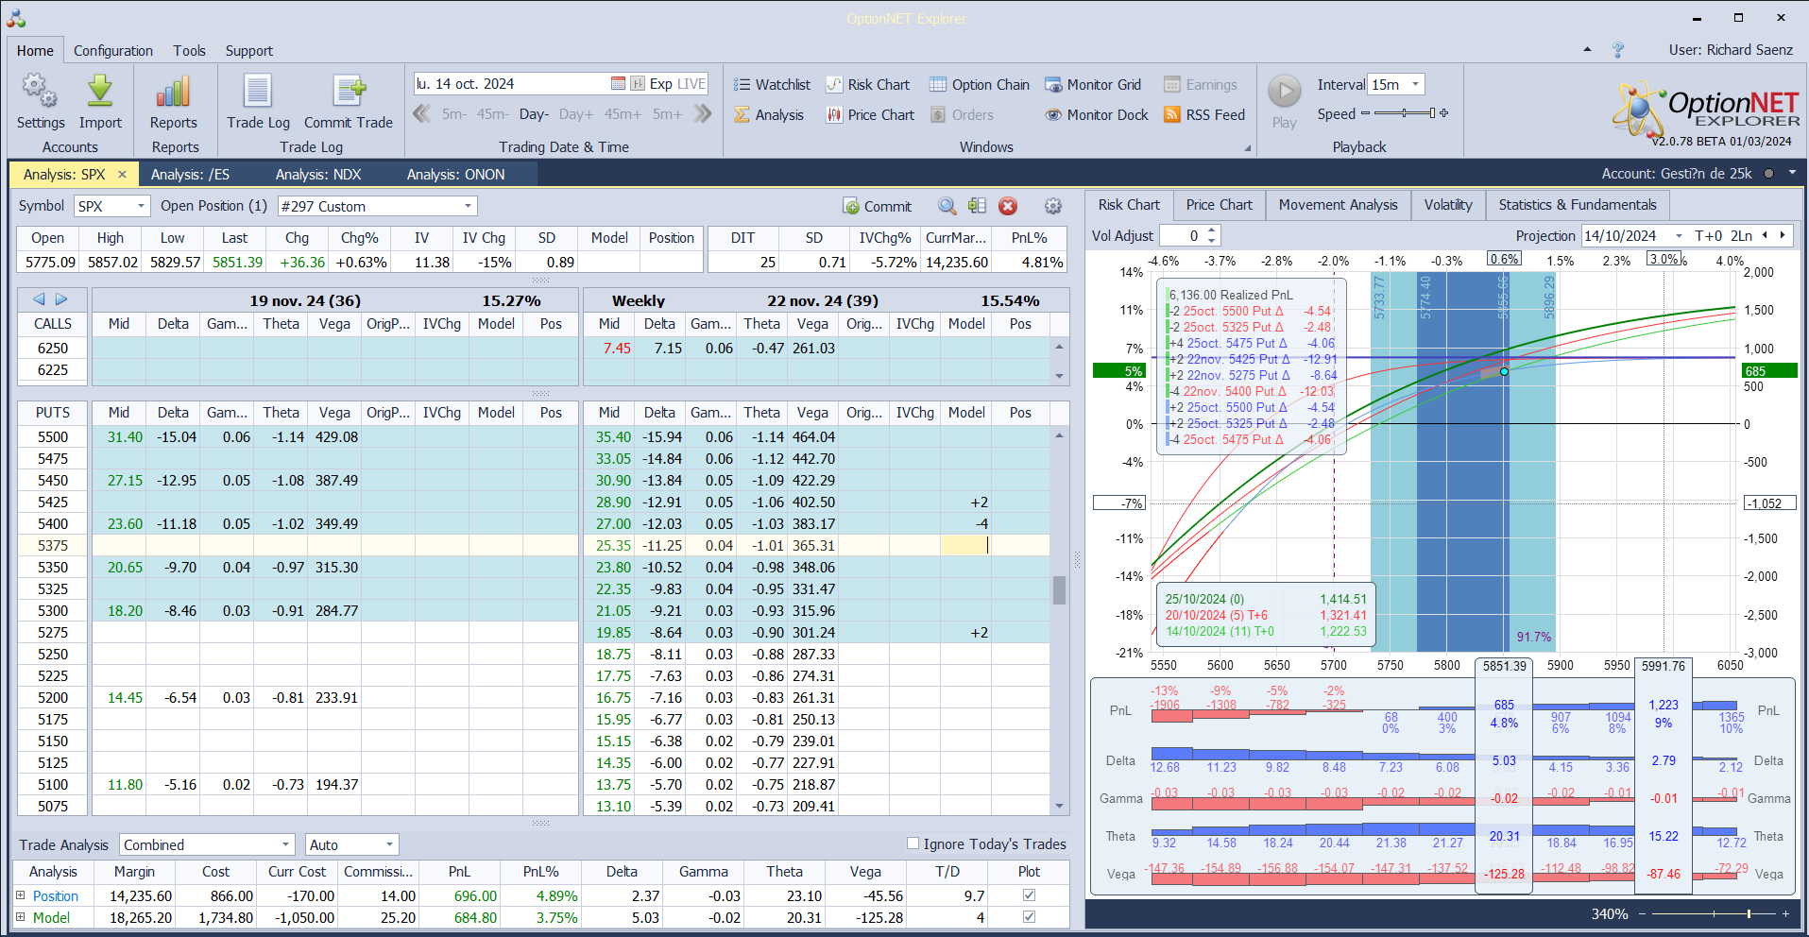
Task: Expand the Interval 15m dropdown
Action: point(1415,85)
